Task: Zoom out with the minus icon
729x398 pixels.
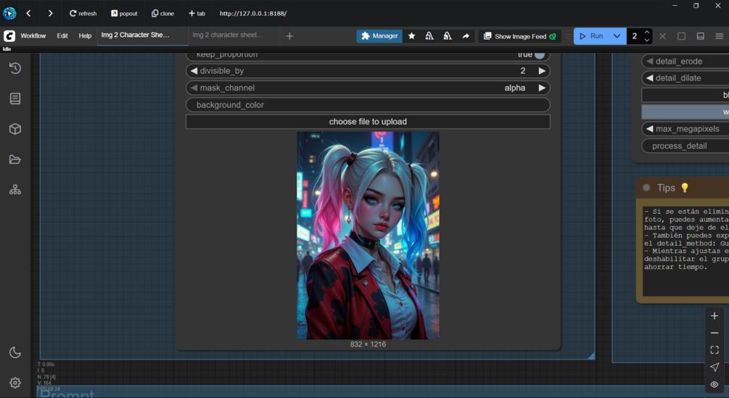Action: [x=714, y=333]
